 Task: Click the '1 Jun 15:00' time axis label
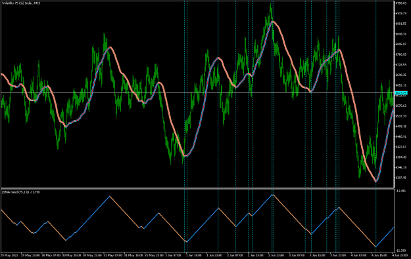pos(193,255)
